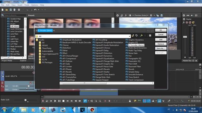This screenshot has width=202, height=113.
Task: Toggle the Master bus output square
Action: (184, 19)
